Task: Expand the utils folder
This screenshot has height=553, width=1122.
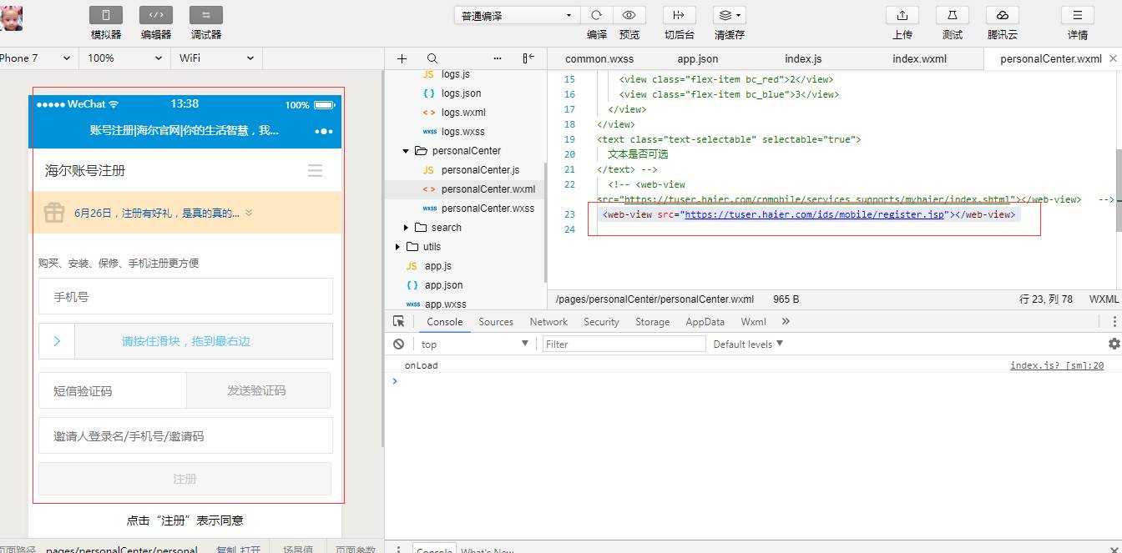Action: [398, 247]
